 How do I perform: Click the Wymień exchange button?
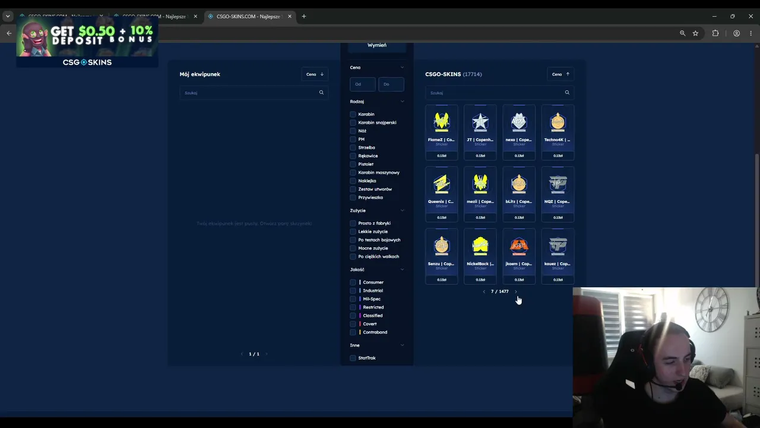point(377,46)
